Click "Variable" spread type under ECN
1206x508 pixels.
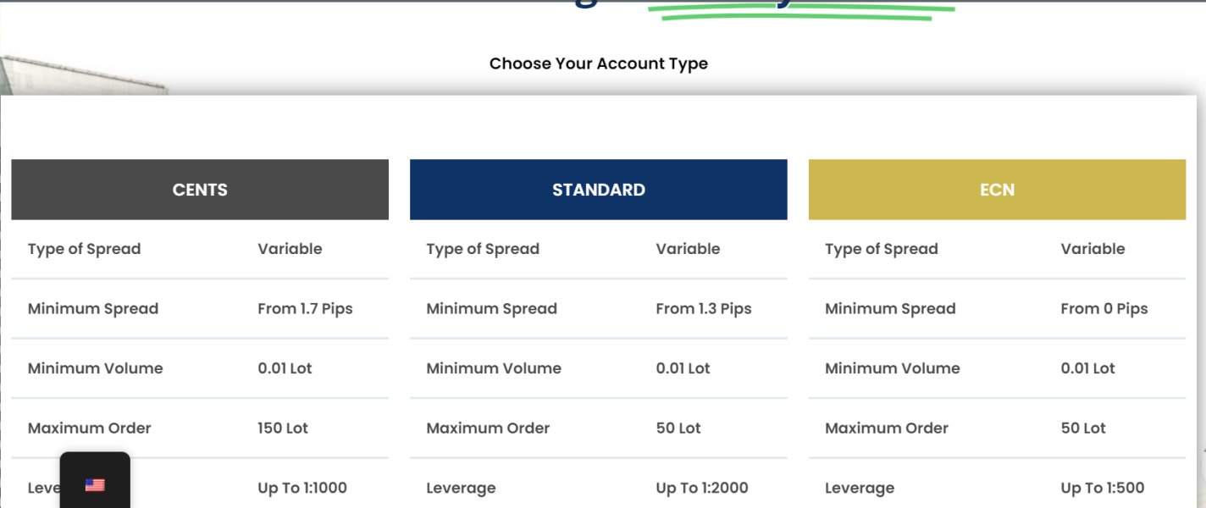[x=1093, y=249]
